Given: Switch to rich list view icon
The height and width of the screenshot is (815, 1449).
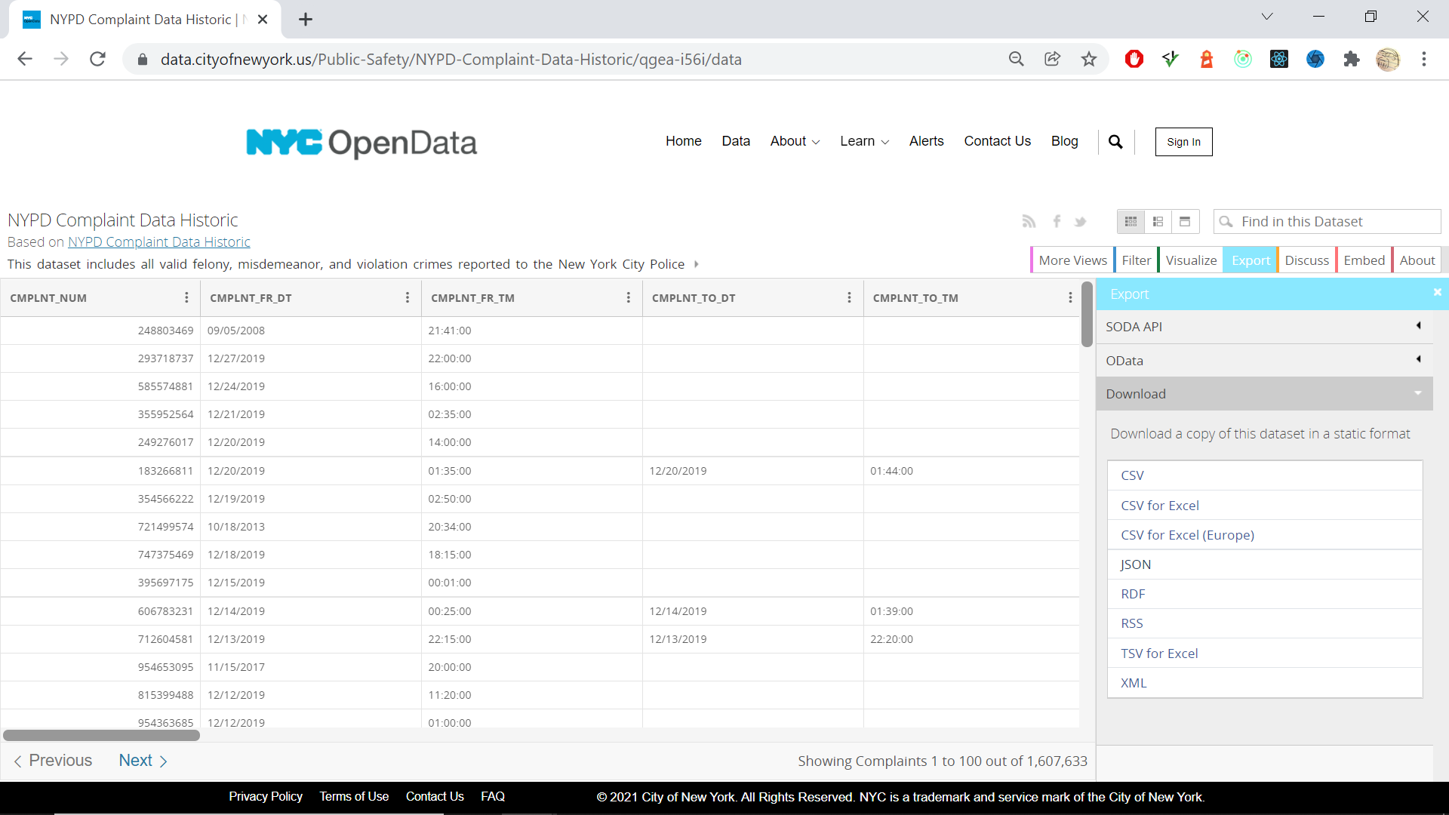Looking at the screenshot, I should pos(1158,221).
